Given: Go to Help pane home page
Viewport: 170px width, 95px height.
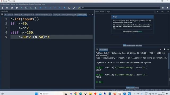Looking at the screenshot, I should pos(158,12).
